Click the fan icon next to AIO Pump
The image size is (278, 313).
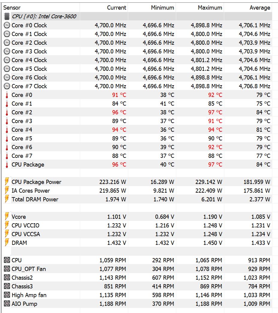click(x=7, y=304)
